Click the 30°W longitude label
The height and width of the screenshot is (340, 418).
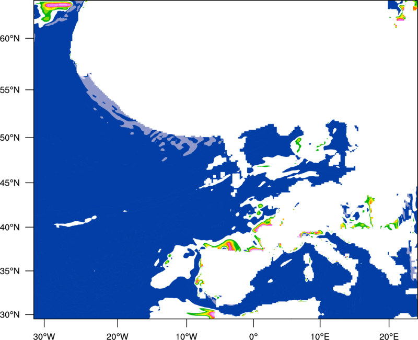tap(44, 336)
